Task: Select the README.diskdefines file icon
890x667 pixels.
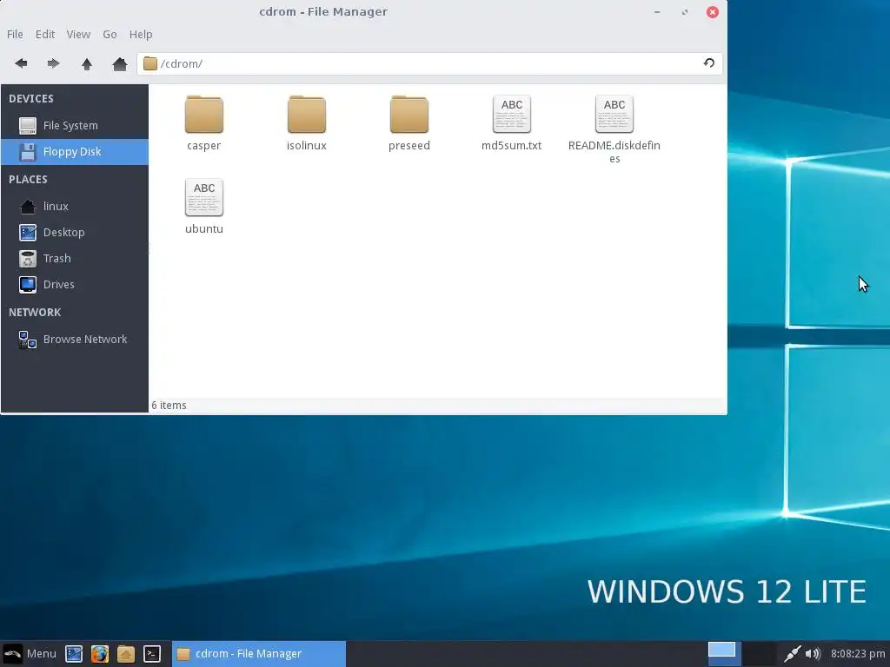Action: point(614,114)
